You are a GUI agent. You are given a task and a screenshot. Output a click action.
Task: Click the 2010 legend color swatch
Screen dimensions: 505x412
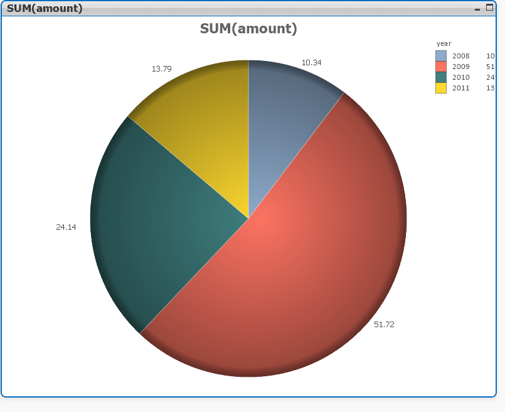click(x=442, y=77)
